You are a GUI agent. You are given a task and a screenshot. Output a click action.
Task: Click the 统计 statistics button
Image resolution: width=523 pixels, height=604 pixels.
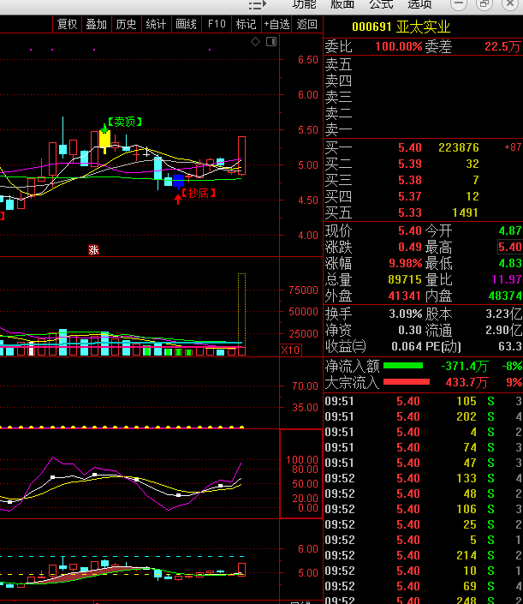156,24
